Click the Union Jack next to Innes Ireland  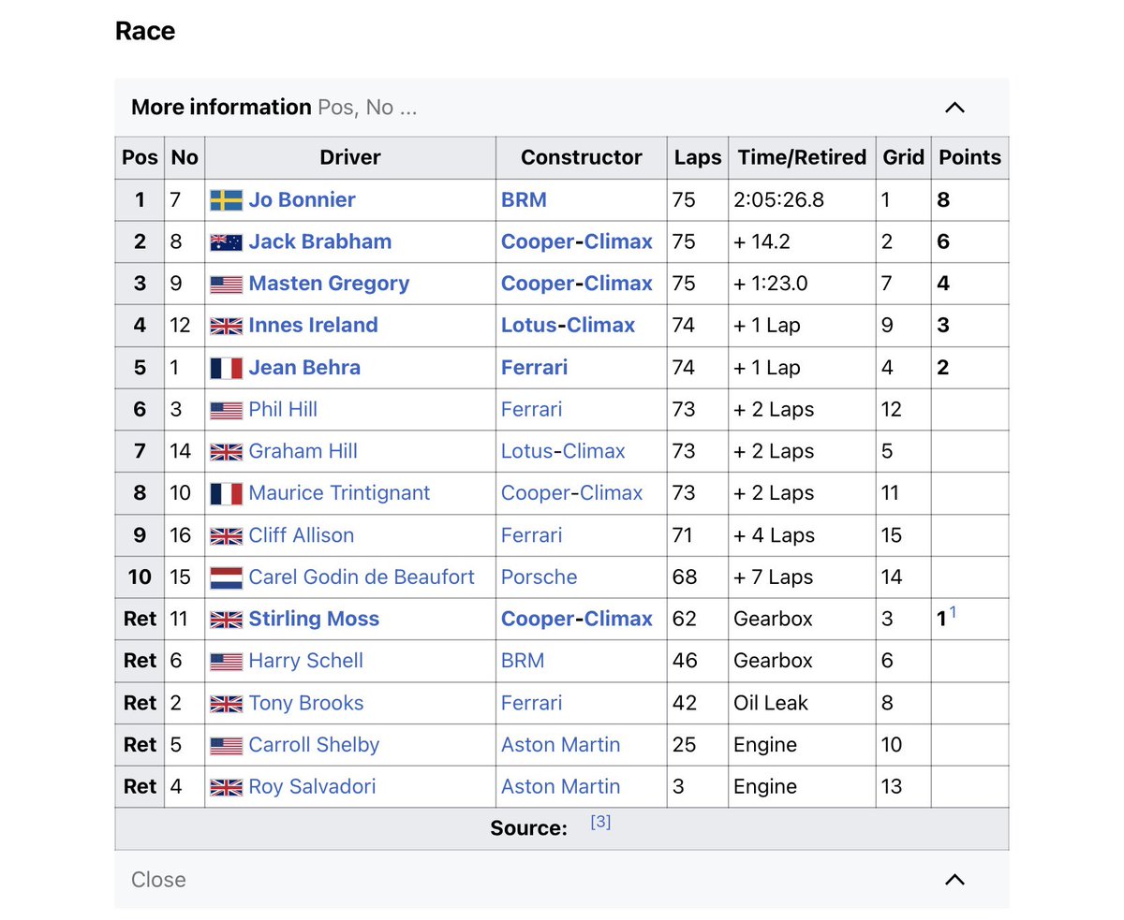click(225, 325)
